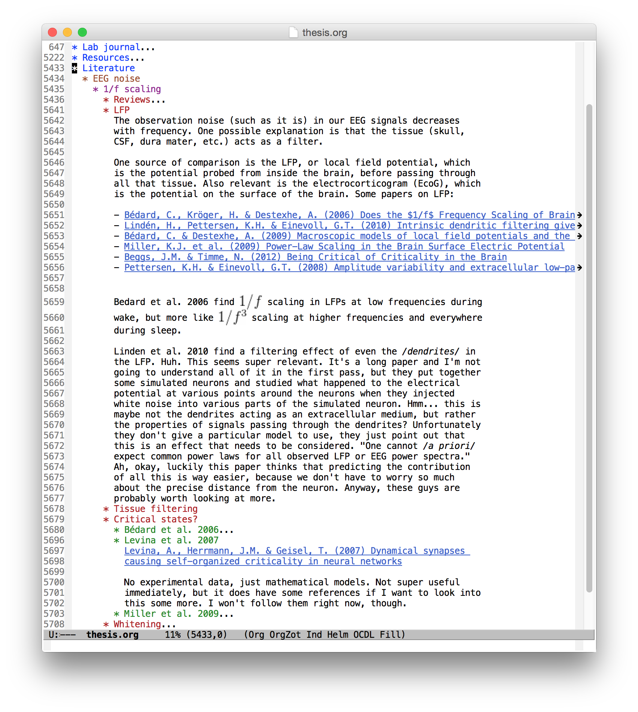Expand the folded Lab journal heading
Screen dimensions: 638x712
113,47
